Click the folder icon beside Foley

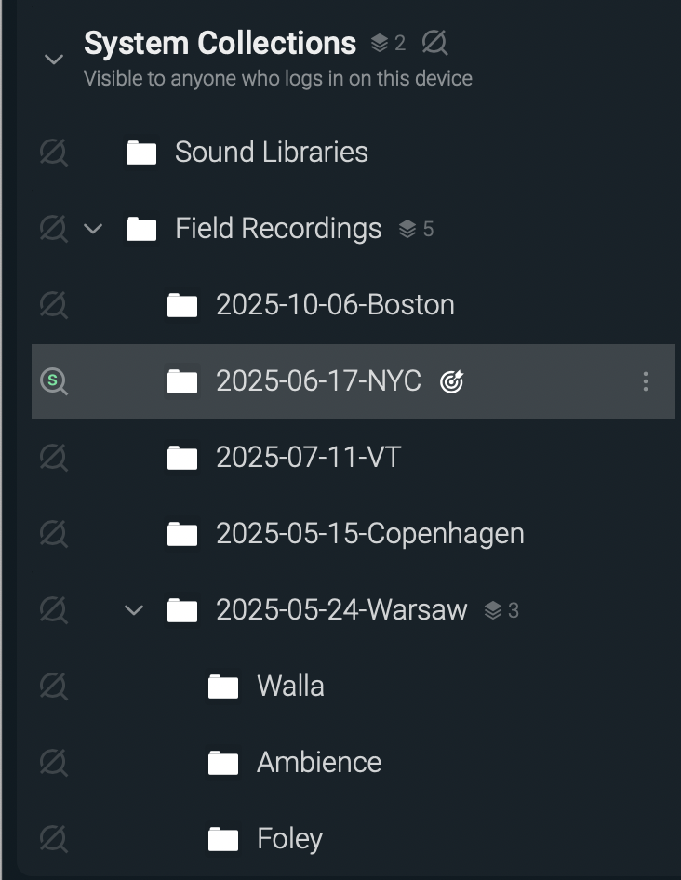222,837
